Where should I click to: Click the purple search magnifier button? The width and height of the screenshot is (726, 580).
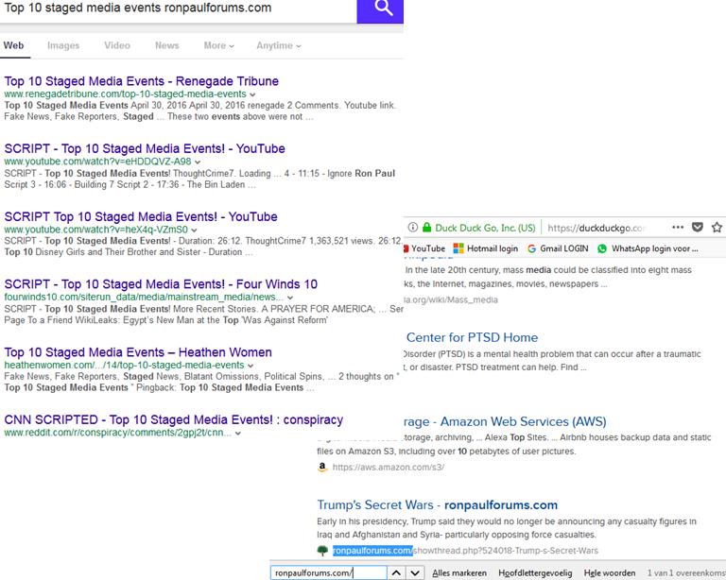[380, 10]
